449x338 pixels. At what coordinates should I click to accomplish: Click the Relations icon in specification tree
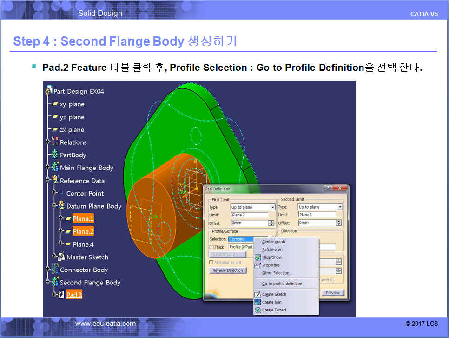[x=54, y=142]
